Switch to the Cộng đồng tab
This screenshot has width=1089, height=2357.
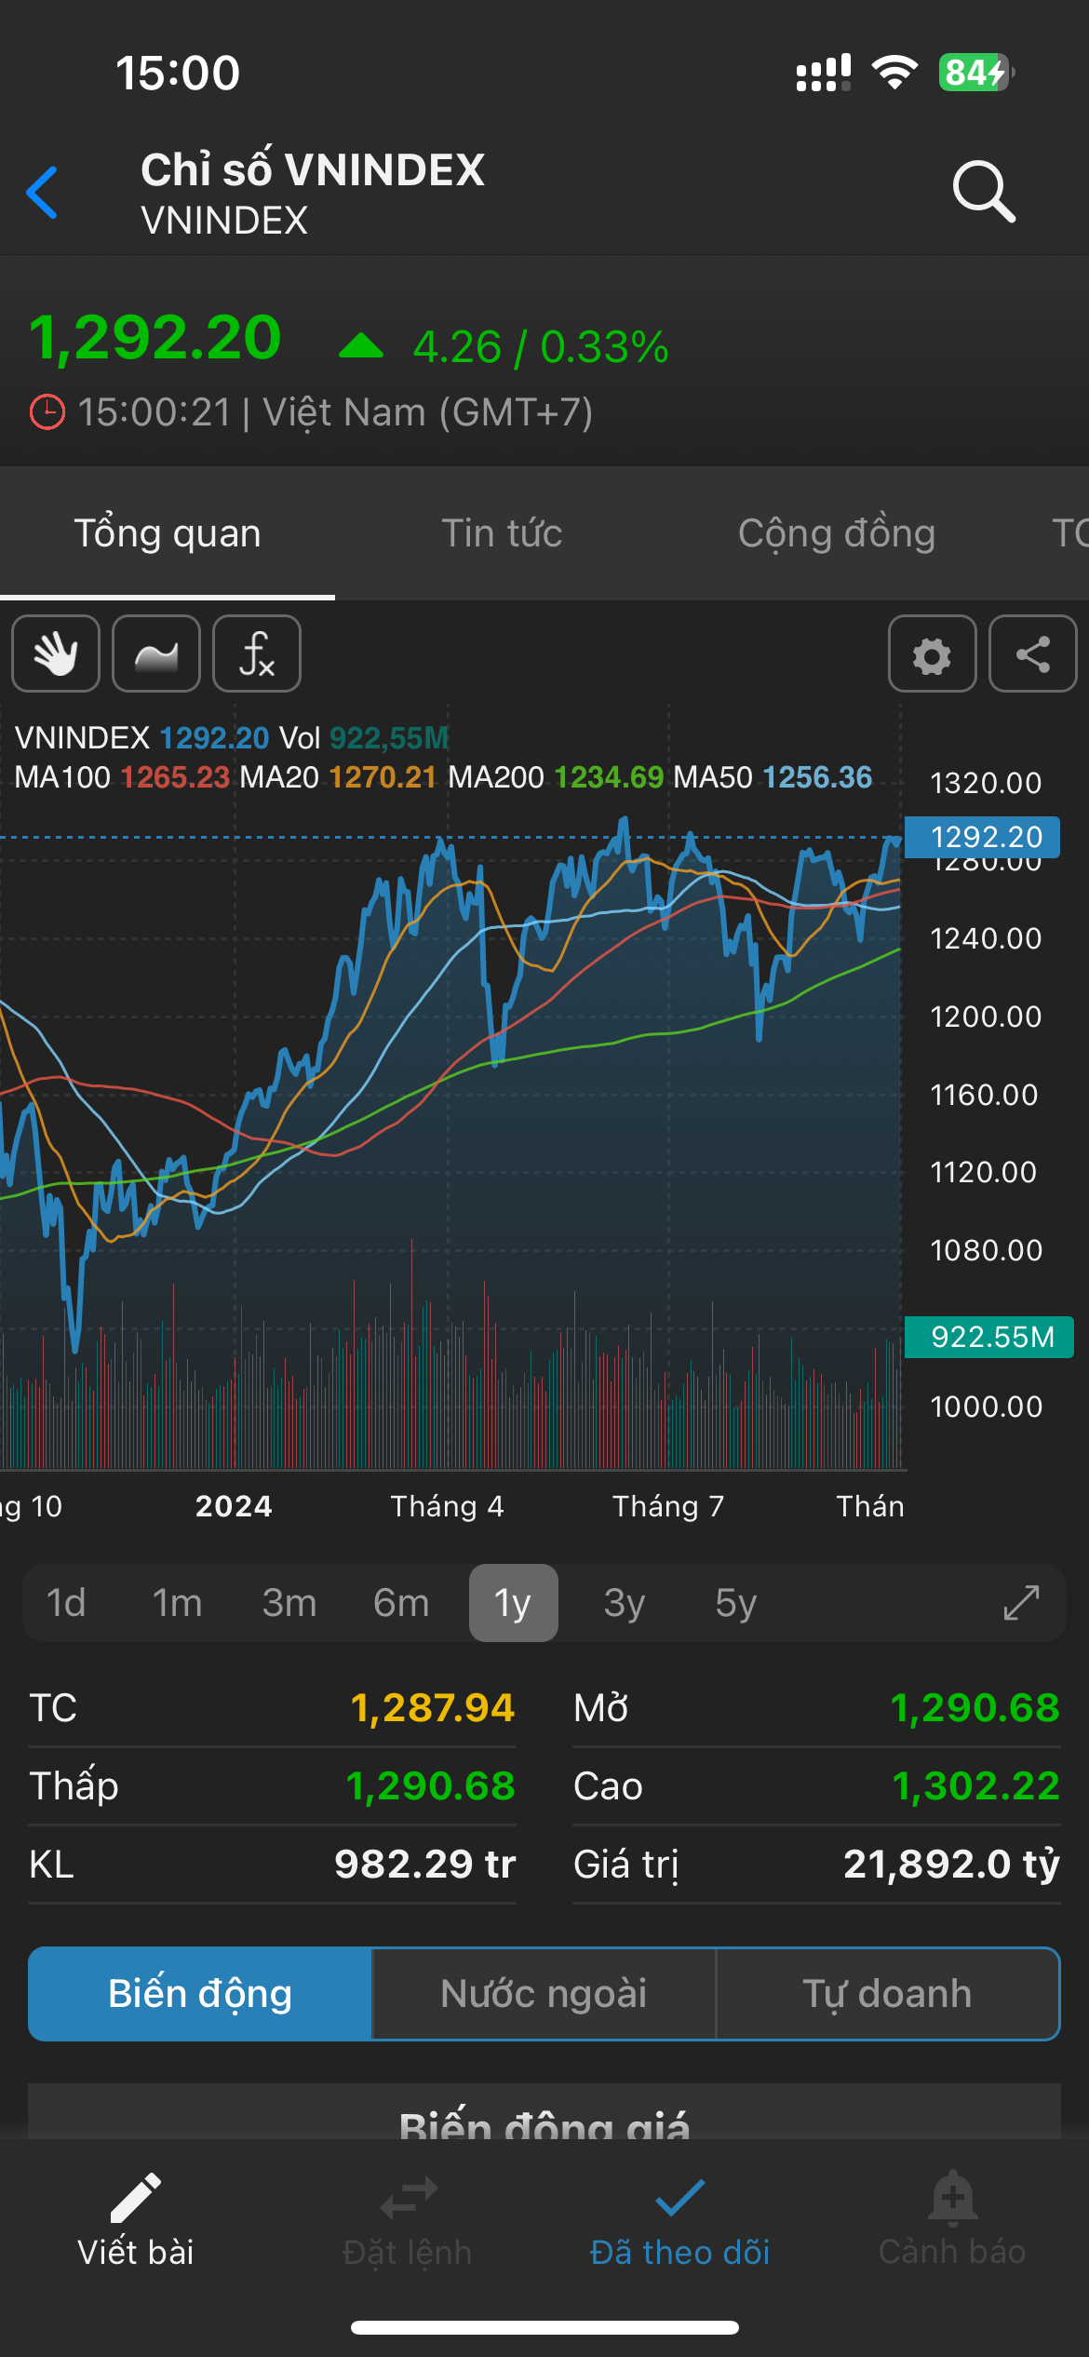pyautogui.click(x=836, y=533)
